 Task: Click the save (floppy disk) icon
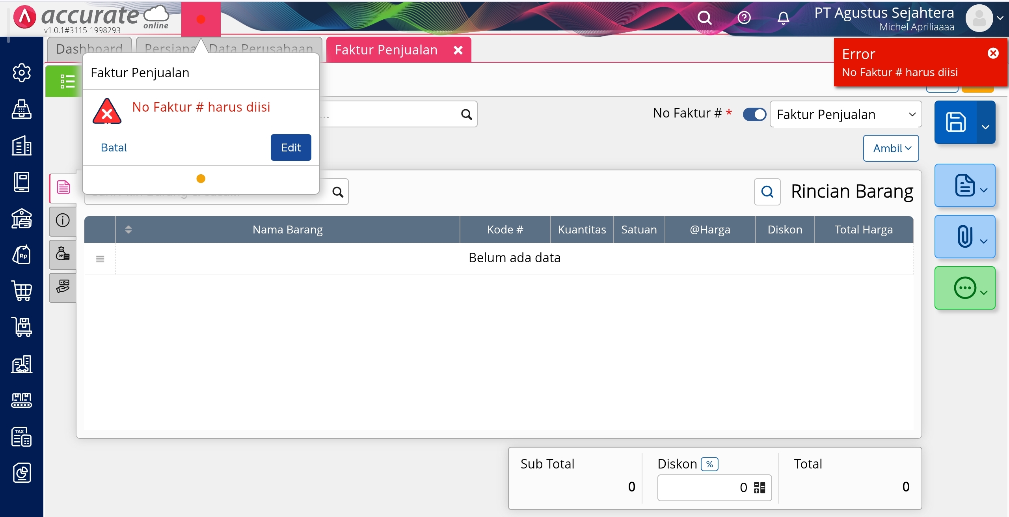pos(956,122)
